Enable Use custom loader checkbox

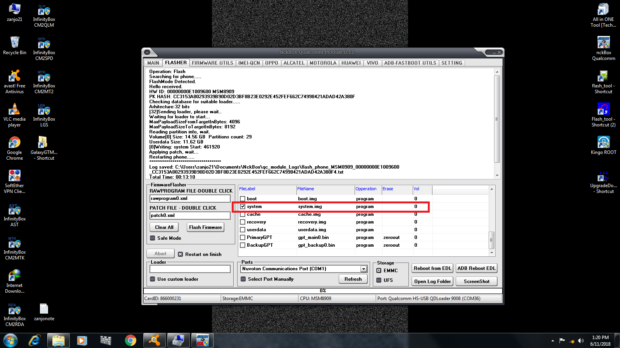(153, 279)
